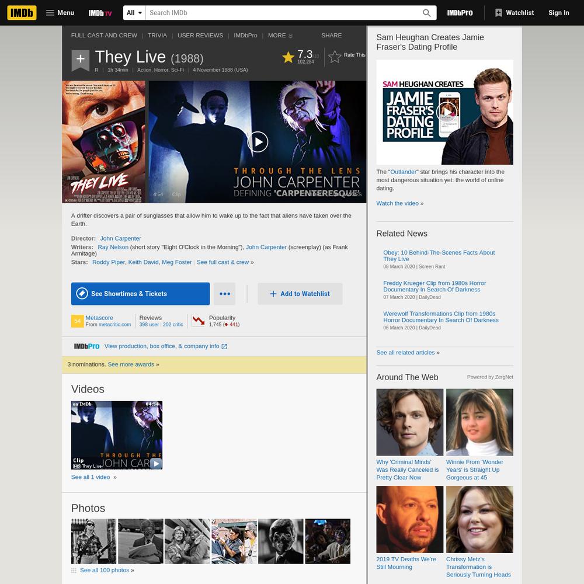This screenshot has width=584, height=584.
Task: Click the three-dots more options button
Action: [x=225, y=294]
